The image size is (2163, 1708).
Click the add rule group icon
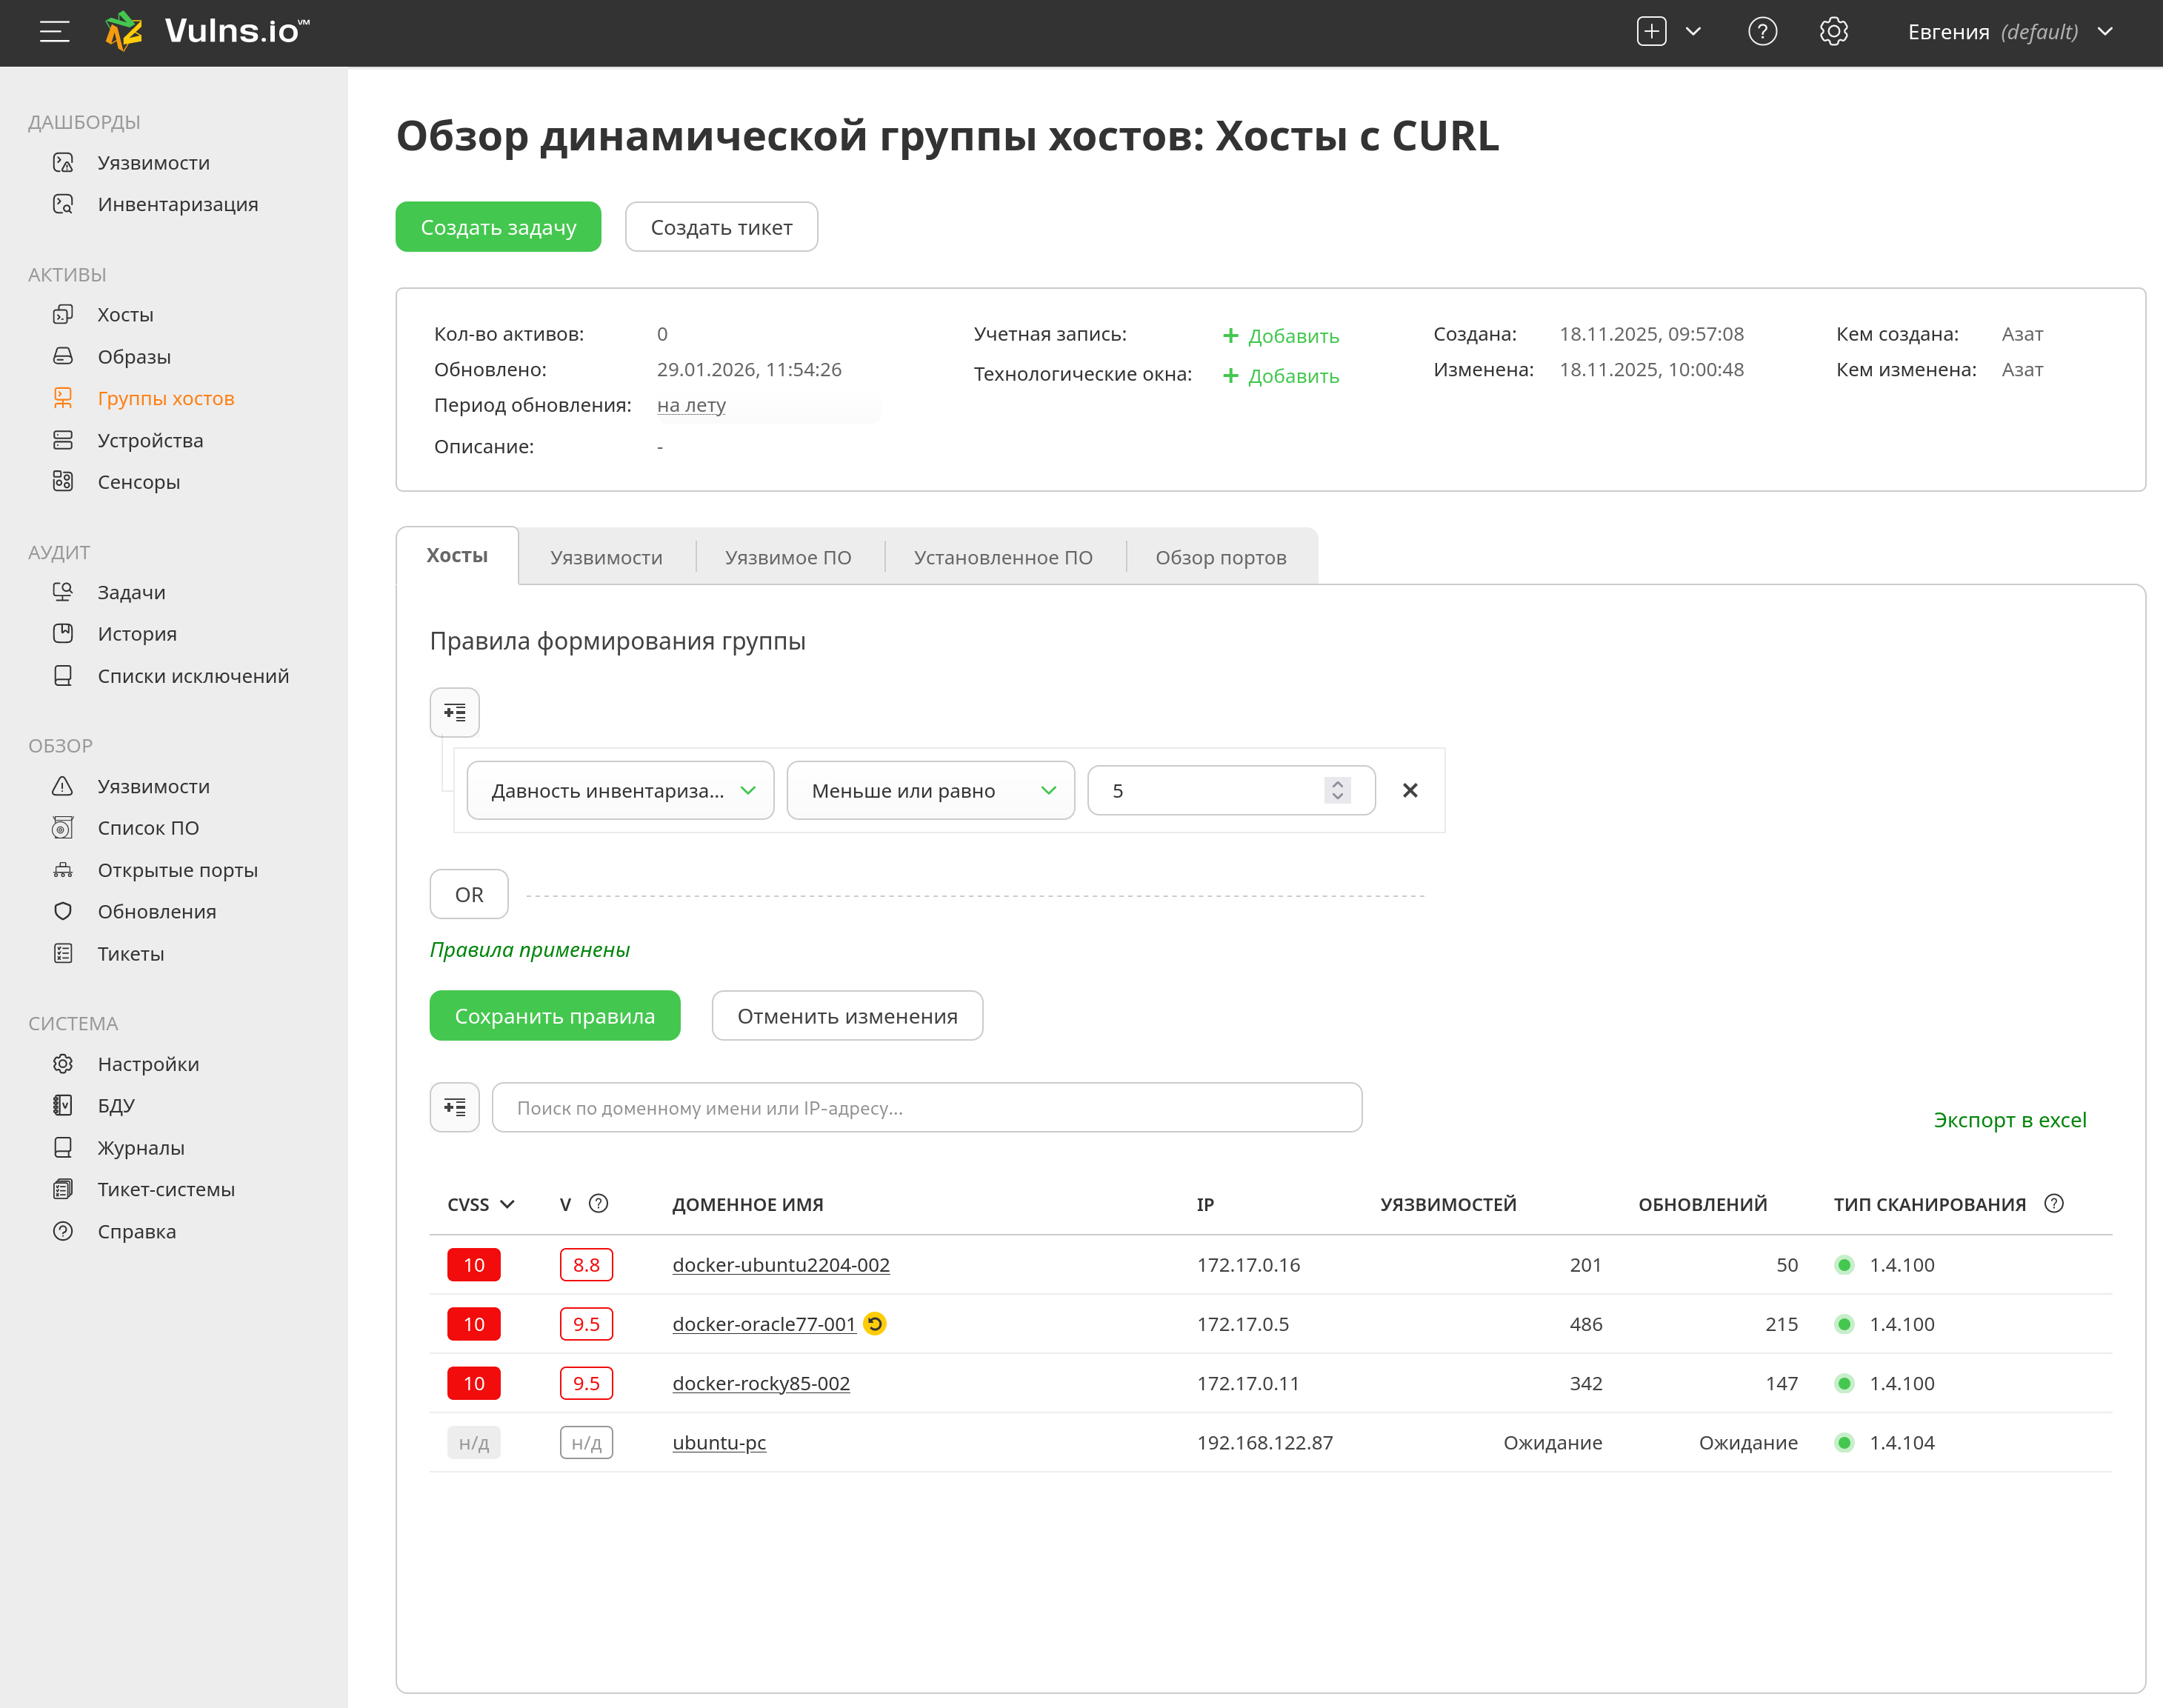[x=454, y=712]
